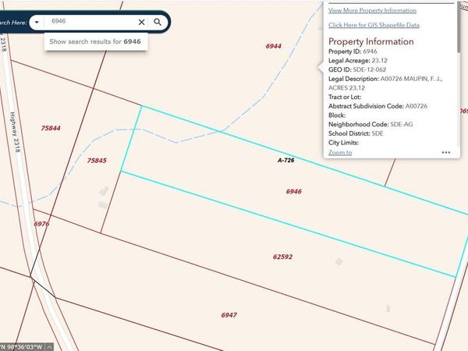This screenshot has height=351, width=468.
Task: Click parcel 6976 near the highway
Action: [x=41, y=224]
